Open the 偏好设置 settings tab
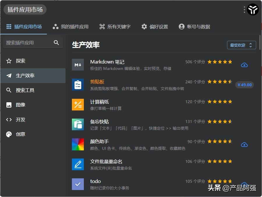This screenshot has width=262, height=197. (156, 27)
